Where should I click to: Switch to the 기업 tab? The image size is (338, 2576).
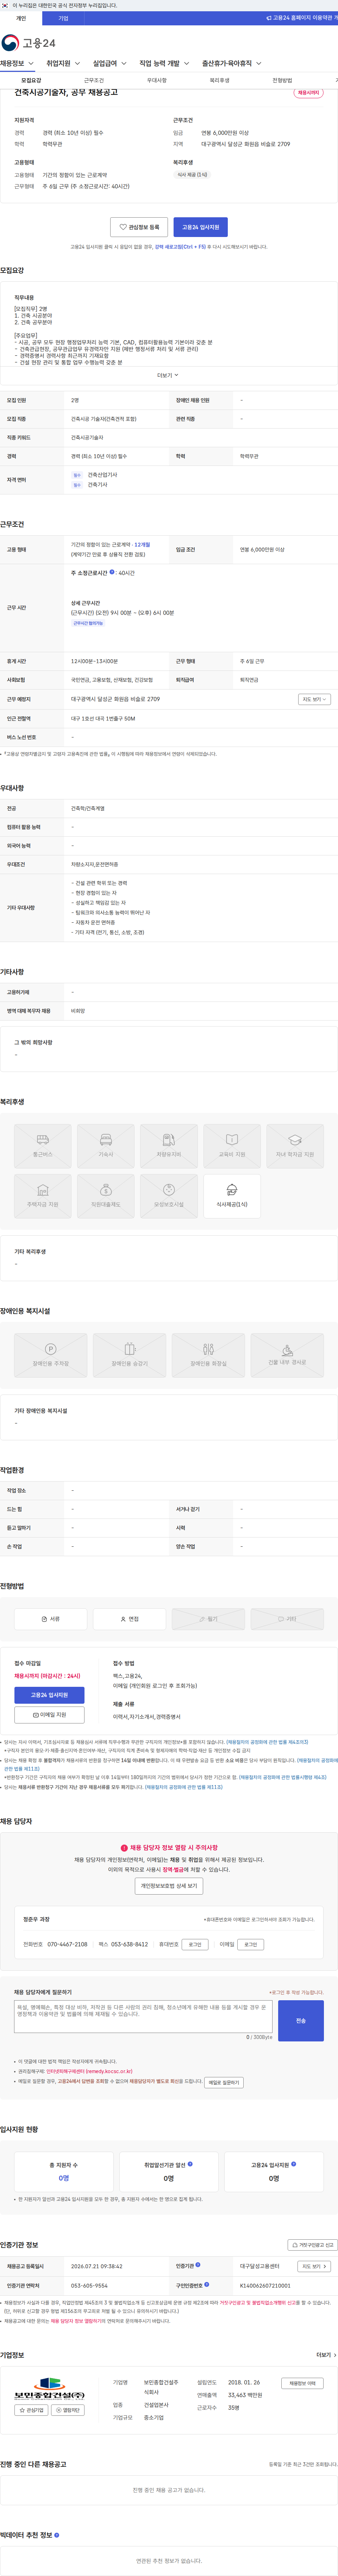click(x=63, y=18)
